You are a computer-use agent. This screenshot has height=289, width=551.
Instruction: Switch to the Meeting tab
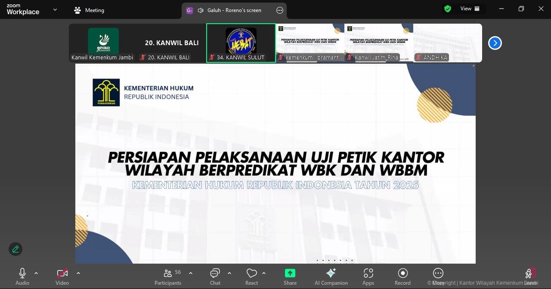click(x=89, y=10)
